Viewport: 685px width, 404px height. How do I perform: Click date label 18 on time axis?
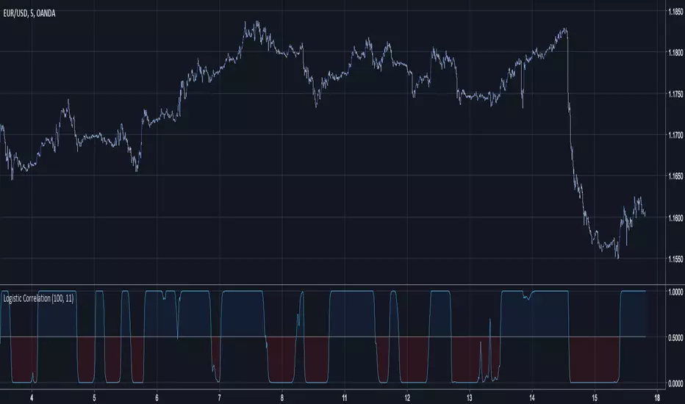click(657, 398)
